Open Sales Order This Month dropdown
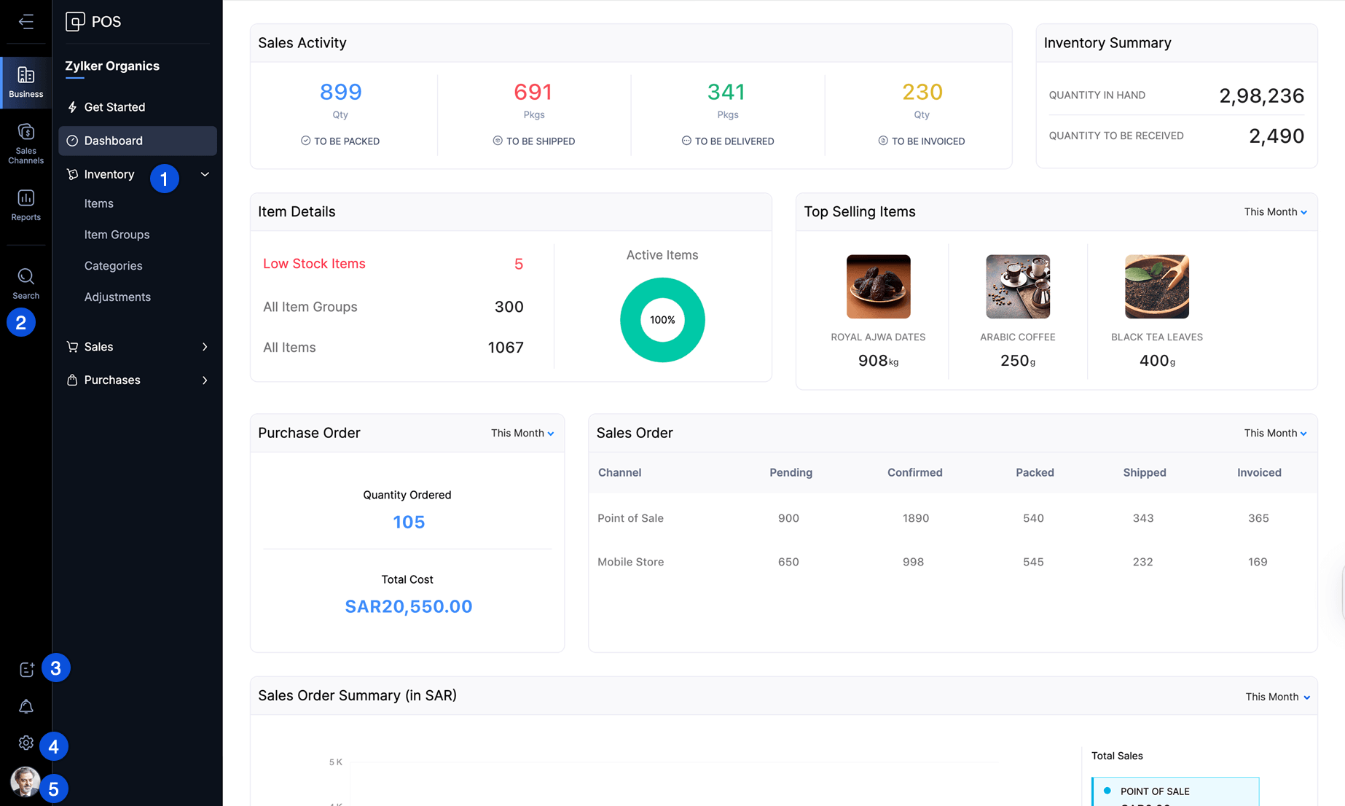The width and height of the screenshot is (1345, 806). pos(1275,433)
